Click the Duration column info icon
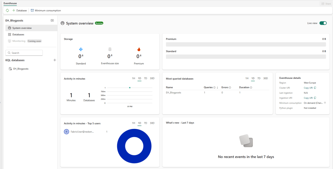The image size is (333, 169). point(251,88)
